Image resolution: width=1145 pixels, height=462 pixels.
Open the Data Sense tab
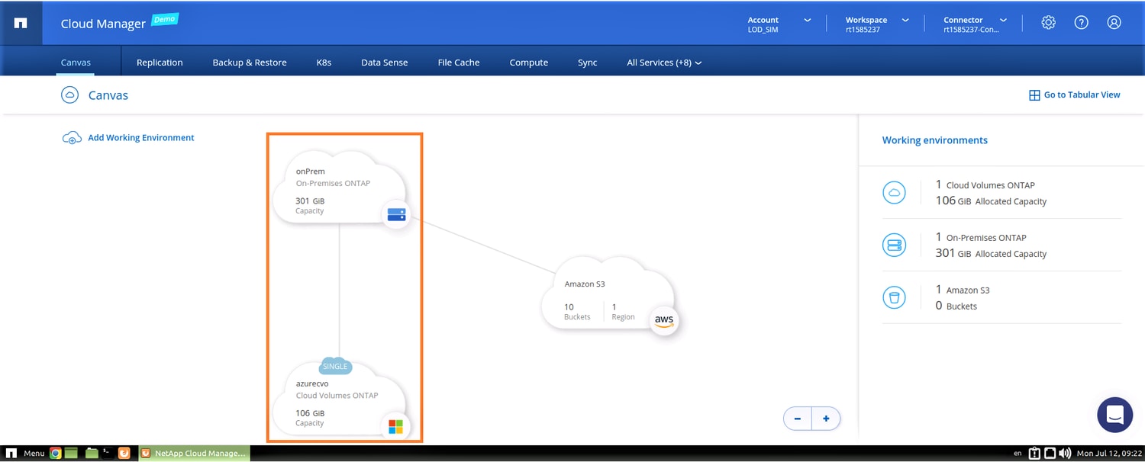pos(385,63)
